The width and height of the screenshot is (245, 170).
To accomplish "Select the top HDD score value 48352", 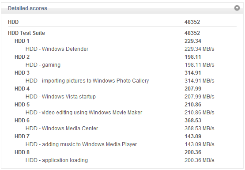I will [x=192, y=22].
